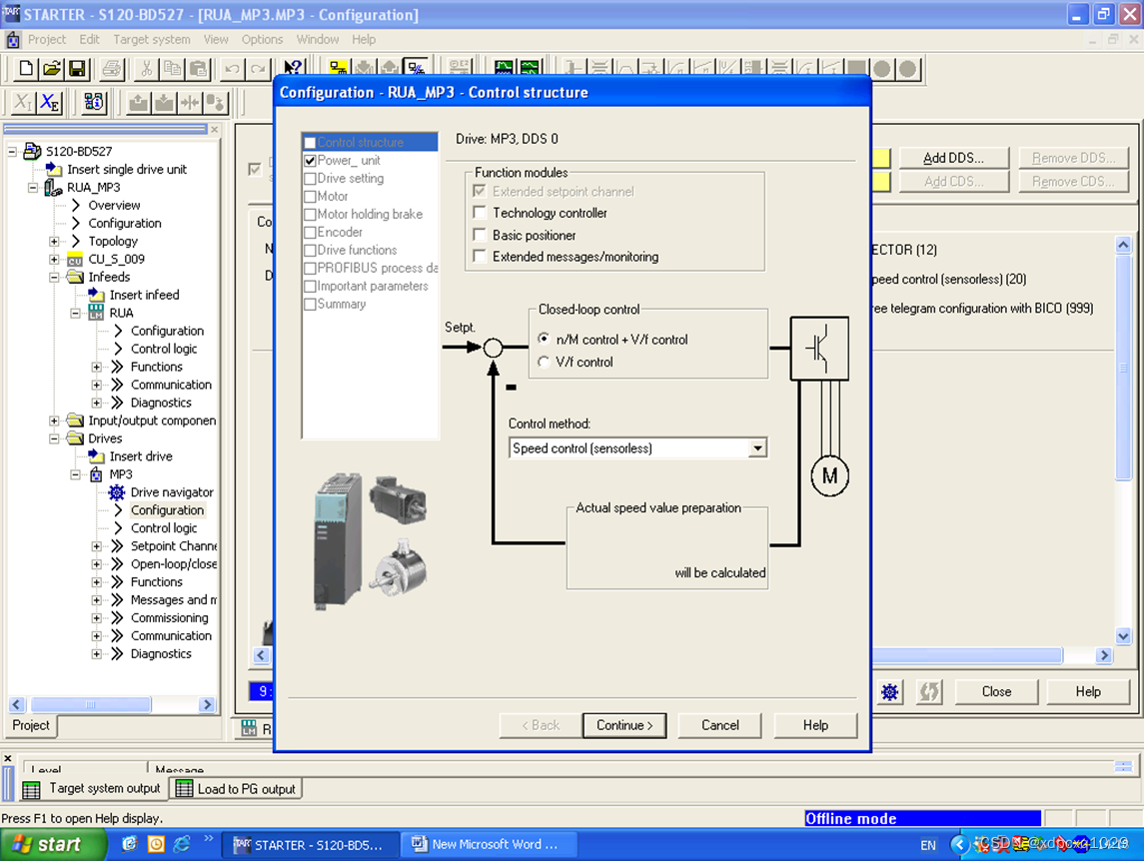Open the Control method dropdown

pos(758,448)
